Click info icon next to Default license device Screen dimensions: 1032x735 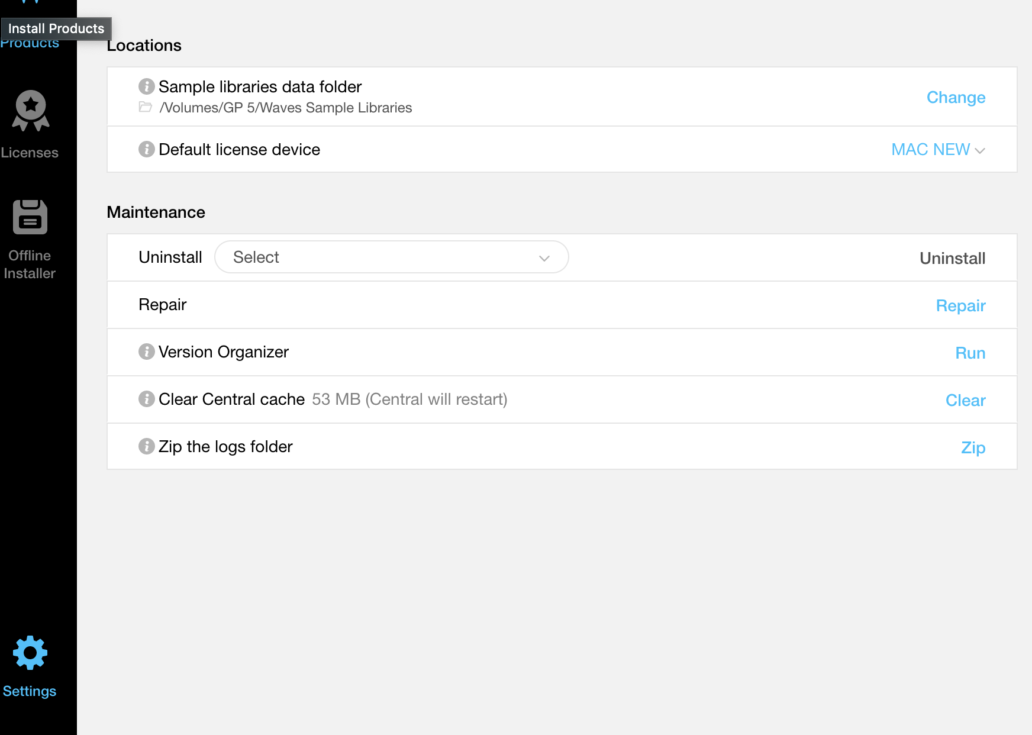coord(146,149)
